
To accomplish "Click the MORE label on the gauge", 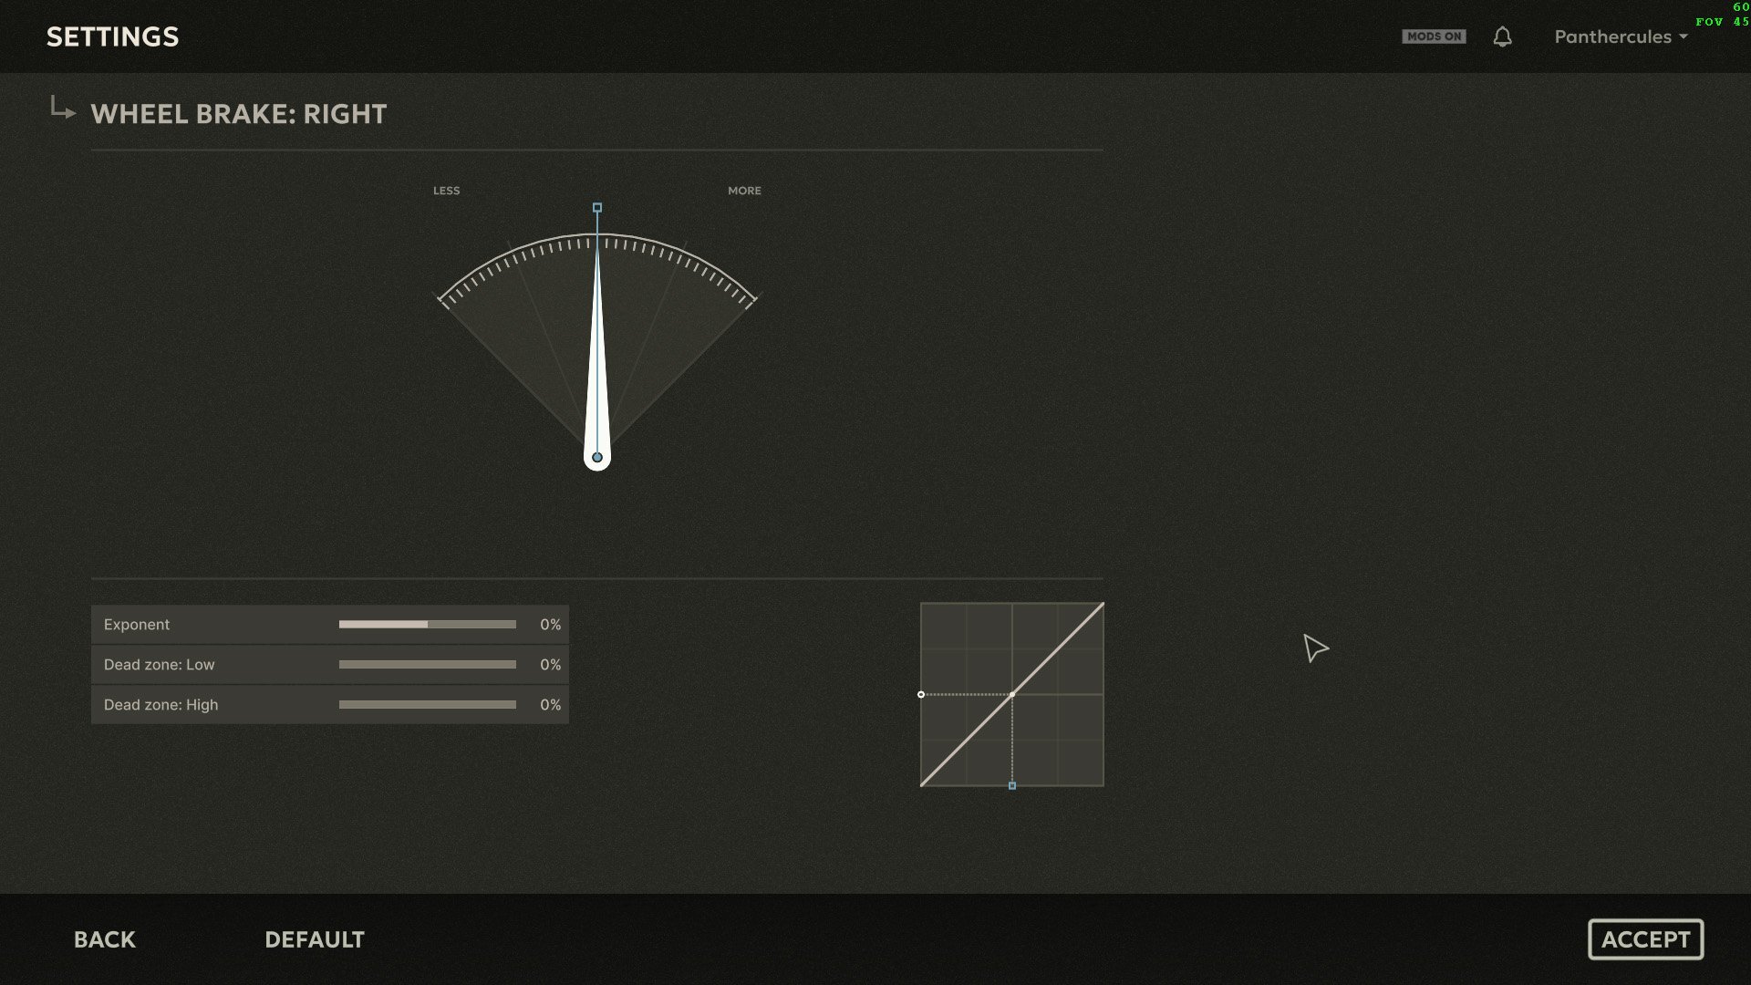I will coord(744,191).
